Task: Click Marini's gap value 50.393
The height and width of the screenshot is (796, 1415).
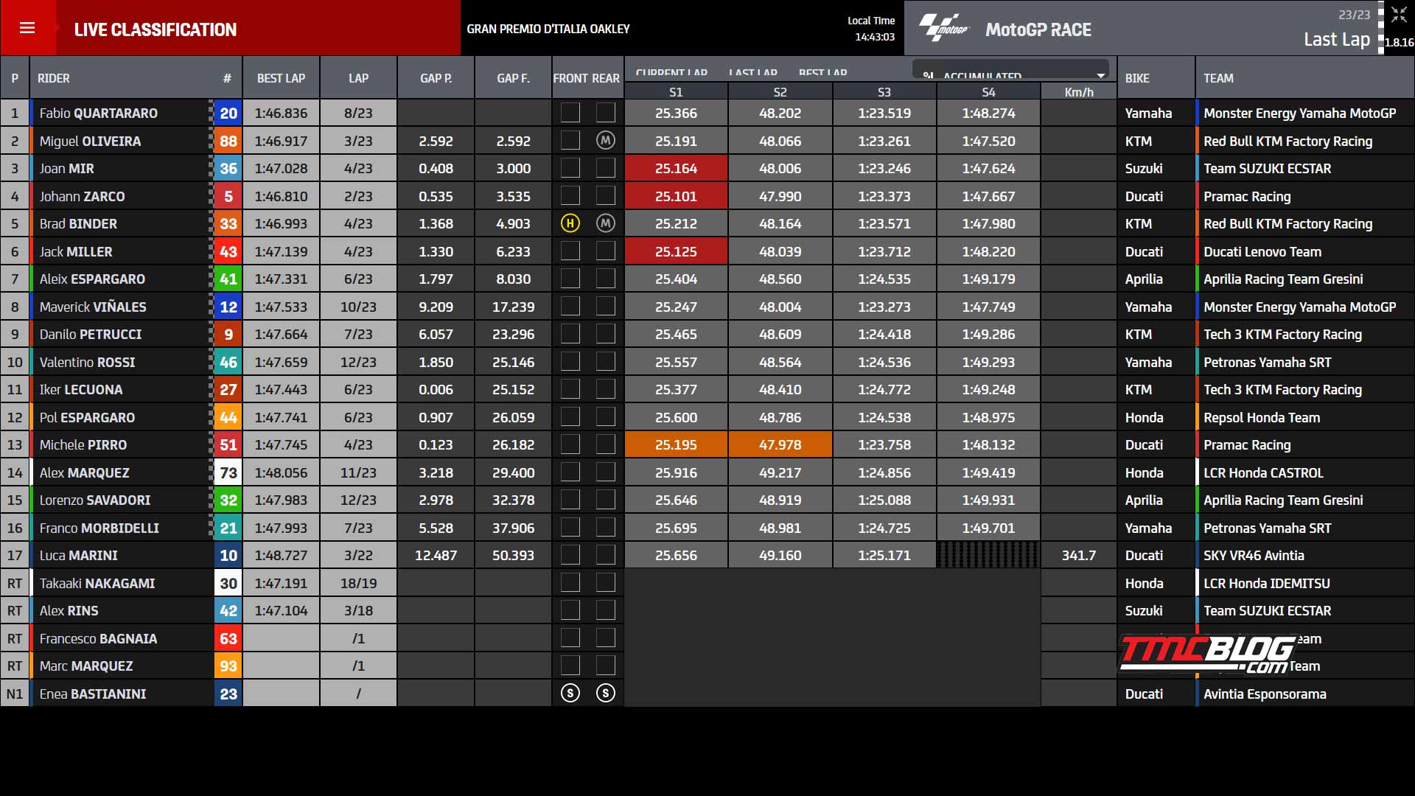Action: coord(513,556)
